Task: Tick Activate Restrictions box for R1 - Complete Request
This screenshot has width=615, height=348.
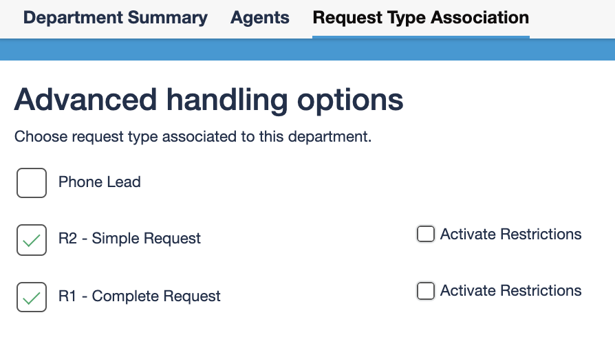Action: click(x=426, y=291)
